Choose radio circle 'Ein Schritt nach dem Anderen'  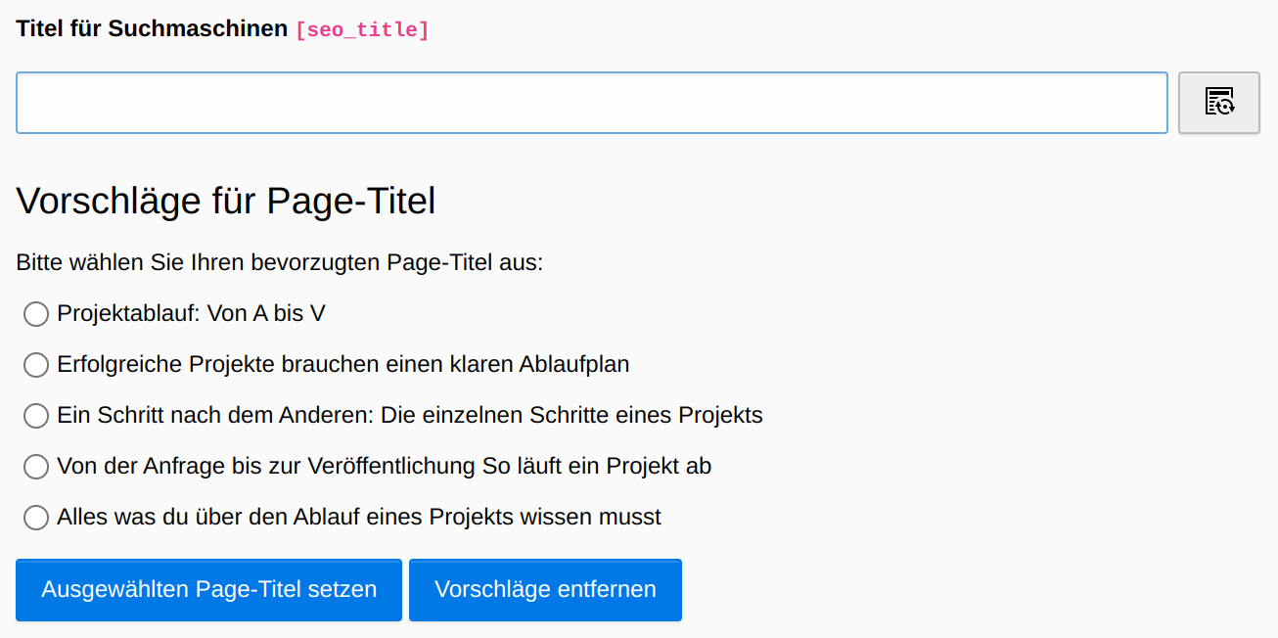click(36, 416)
